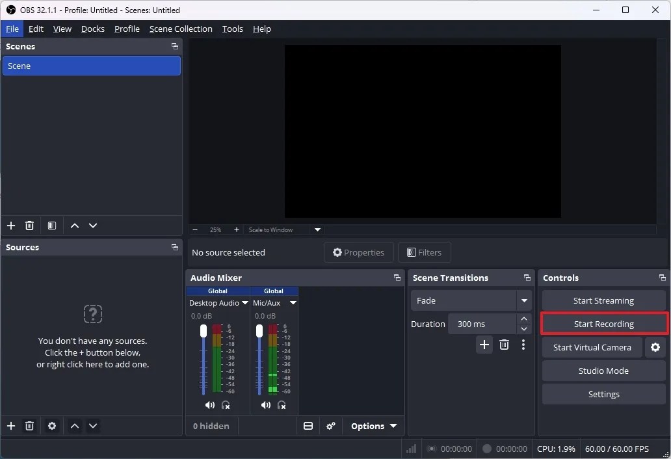The width and height of the screenshot is (671, 459).
Task: Move source up in Sources toolbar
Action: 75,426
